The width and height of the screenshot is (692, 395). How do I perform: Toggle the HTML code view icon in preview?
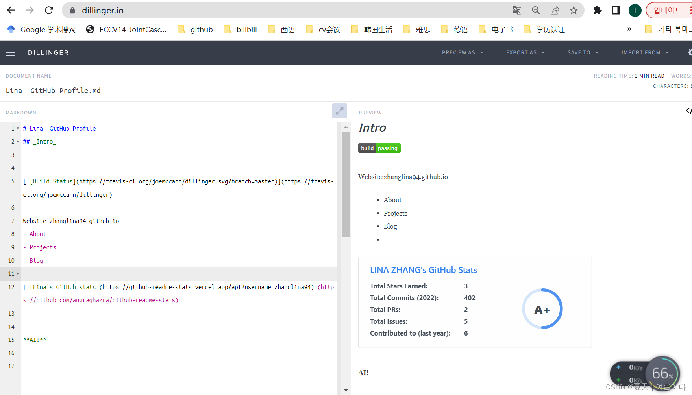point(688,111)
